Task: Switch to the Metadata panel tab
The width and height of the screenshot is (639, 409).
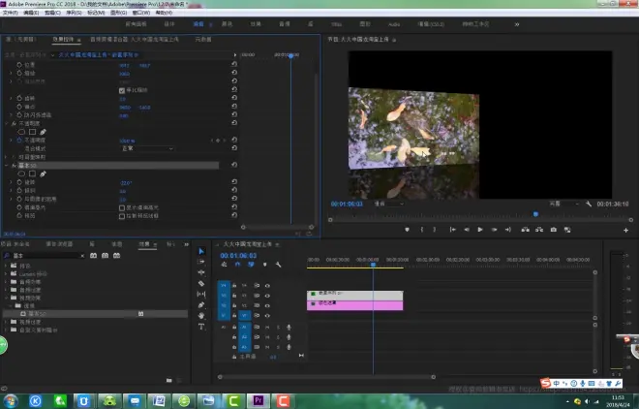Action: 203,39
